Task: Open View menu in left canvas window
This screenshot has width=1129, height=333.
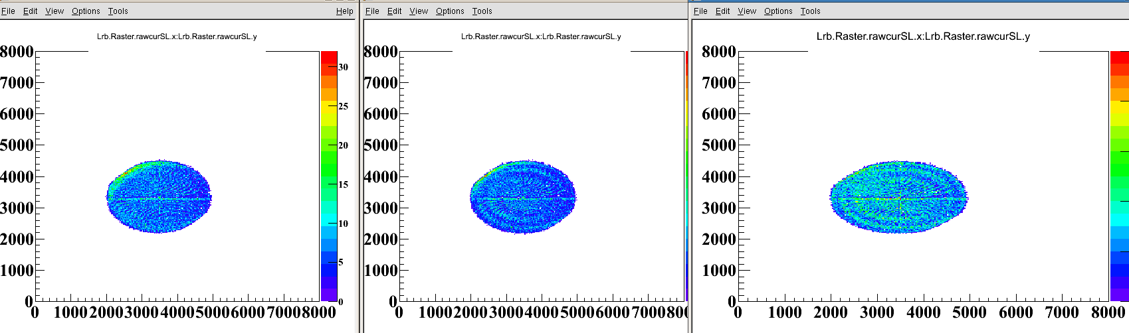Action: click(x=54, y=11)
